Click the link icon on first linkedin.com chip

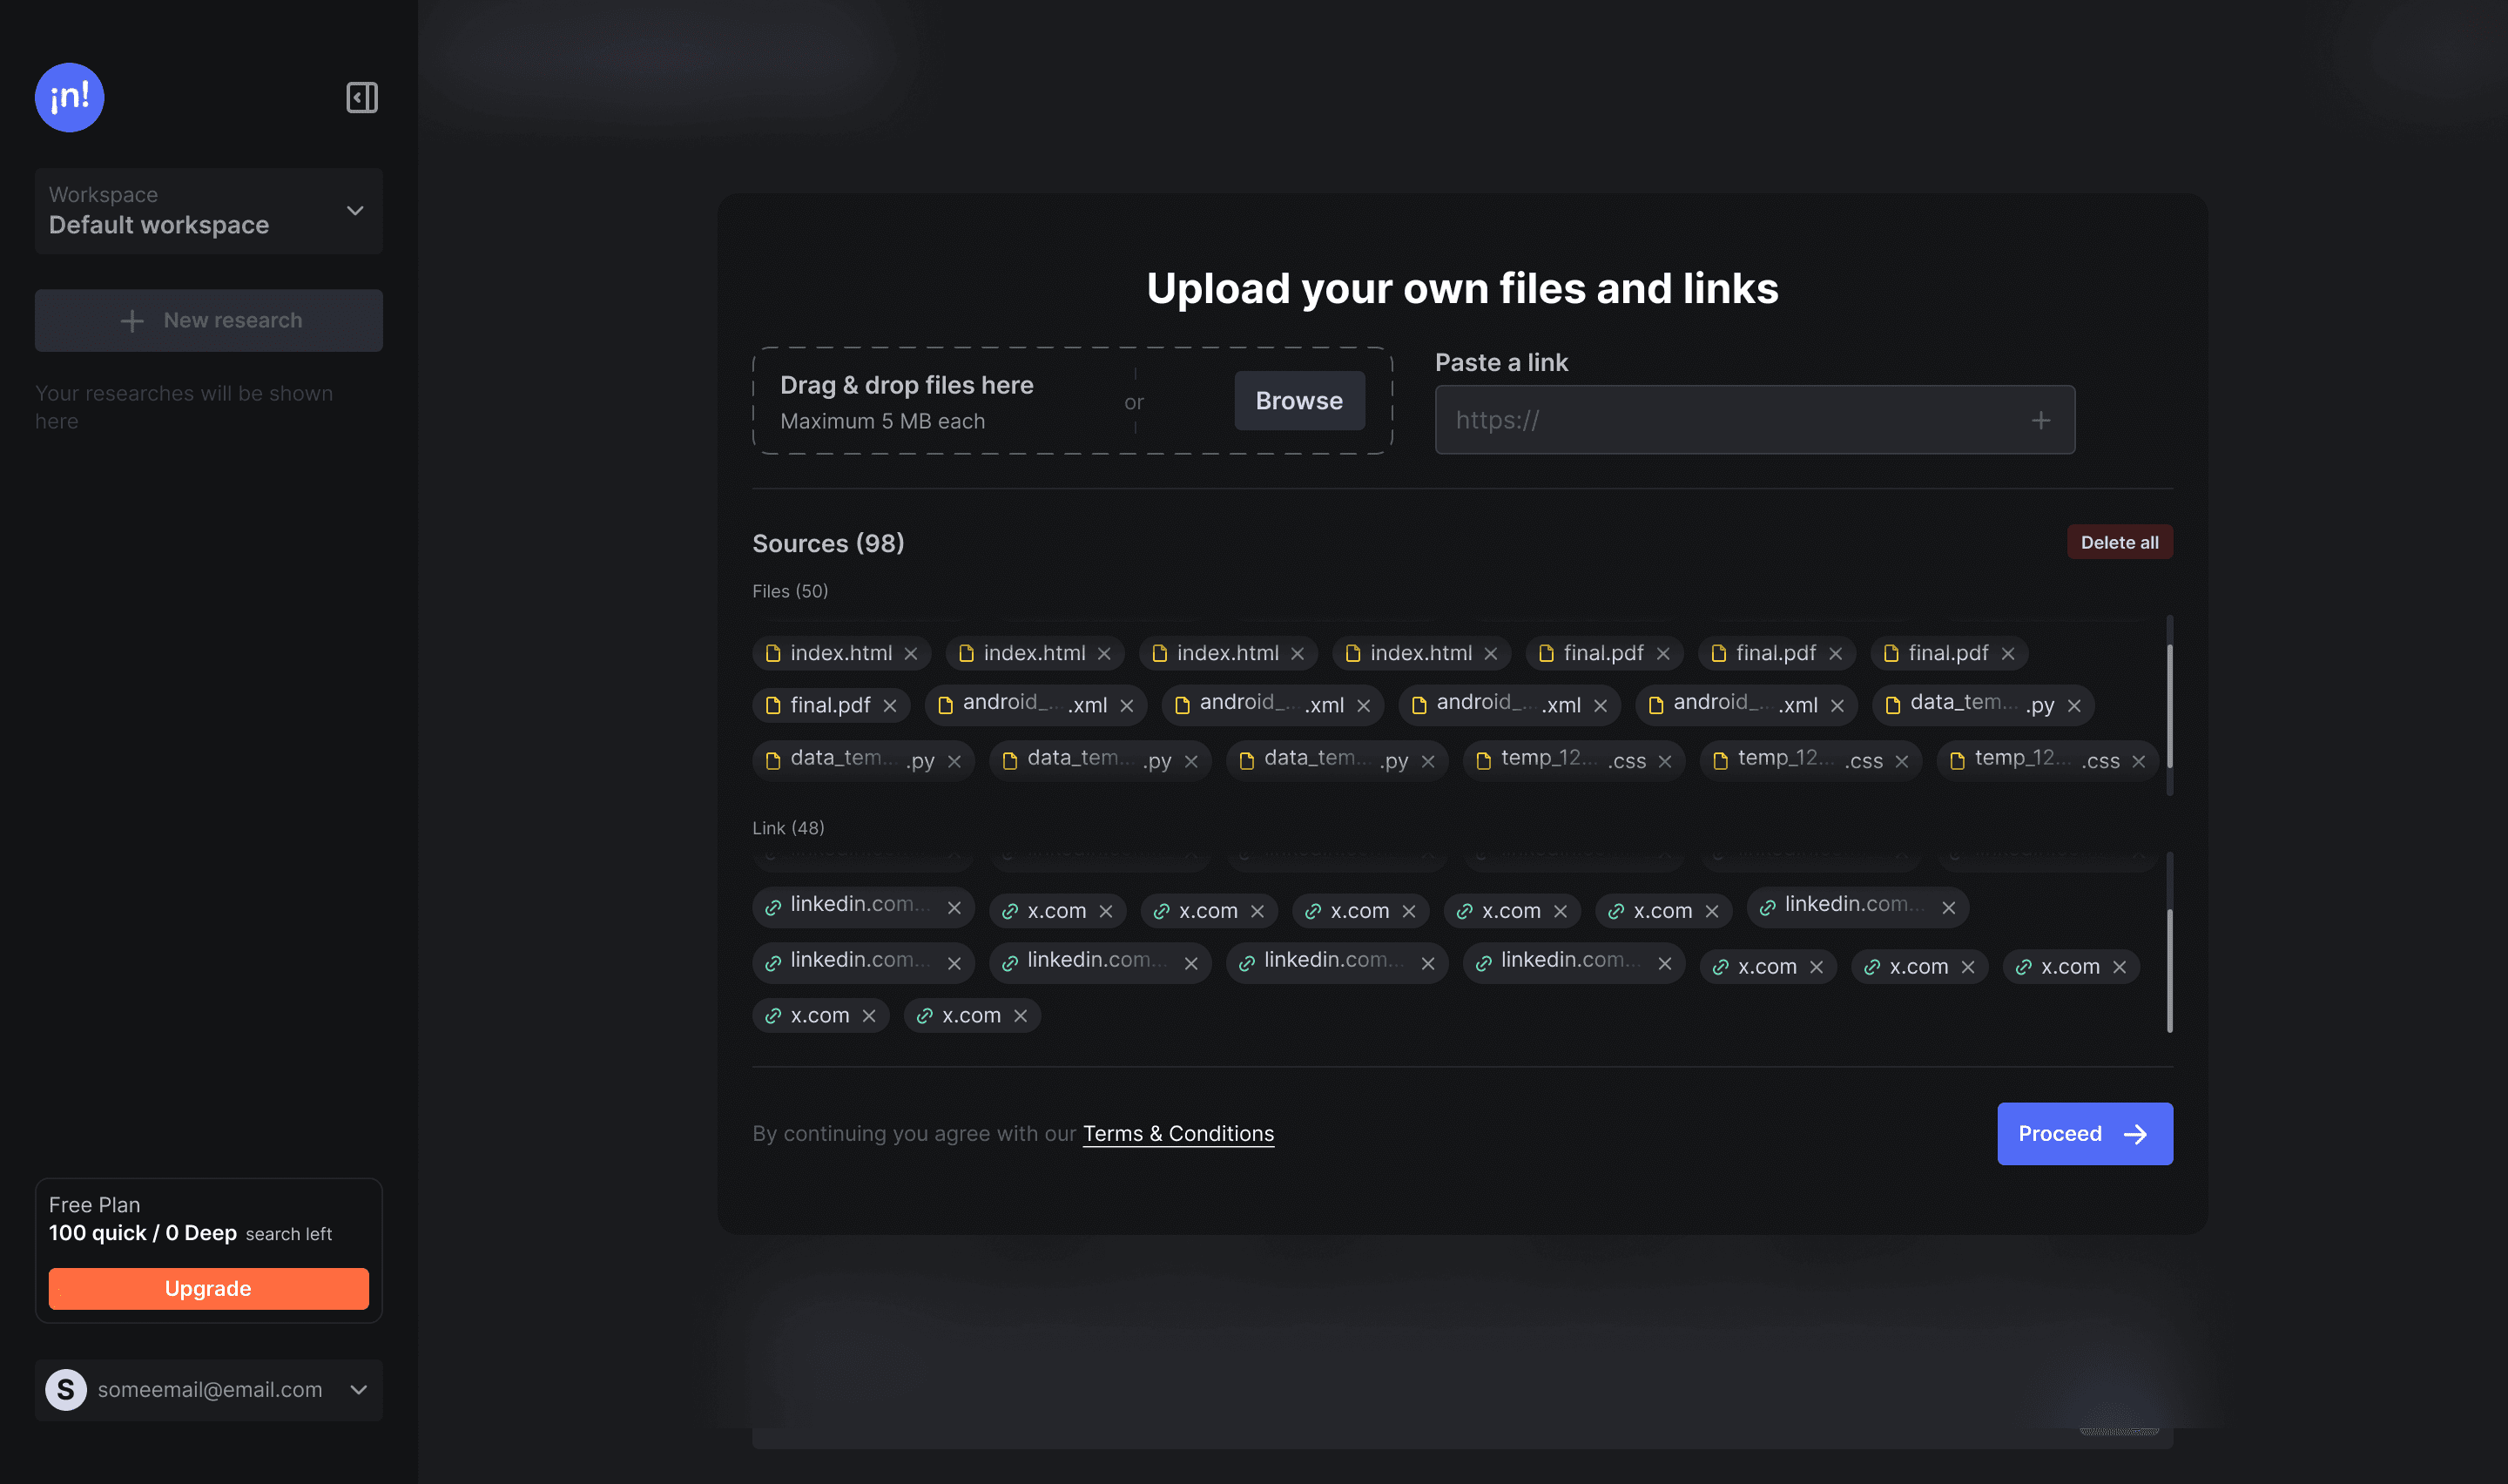tap(772, 908)
